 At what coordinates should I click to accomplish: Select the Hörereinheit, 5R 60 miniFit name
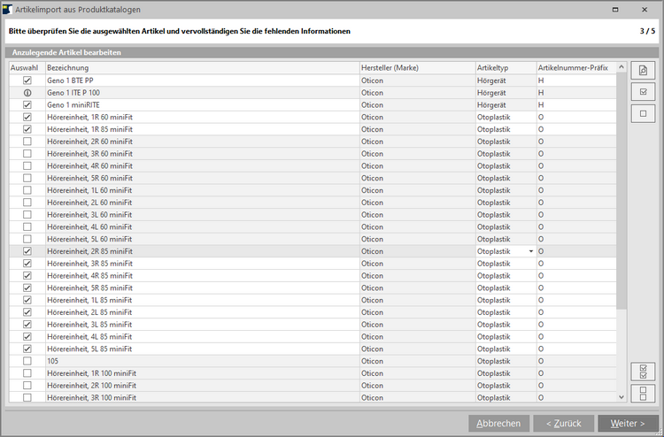point(203,178)
